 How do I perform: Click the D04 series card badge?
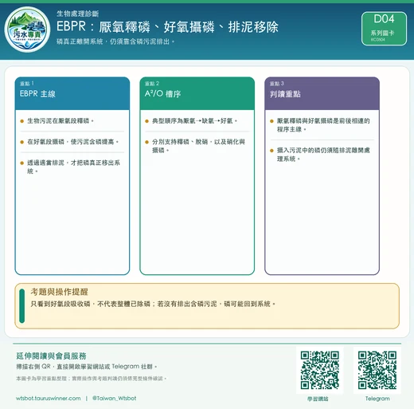[x=384, y=29]
